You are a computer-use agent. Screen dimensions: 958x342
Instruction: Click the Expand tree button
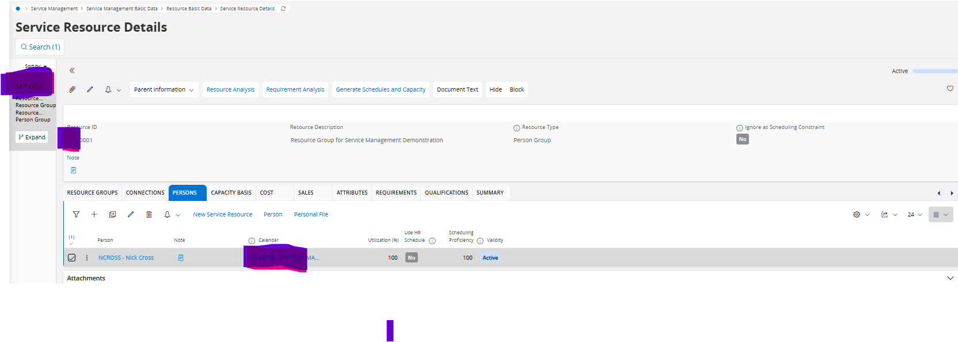[32, 137]
